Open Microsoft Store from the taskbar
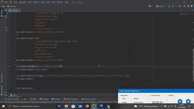Image resolution: width=194 pixels, height=109 pixels. click(73, 106)
